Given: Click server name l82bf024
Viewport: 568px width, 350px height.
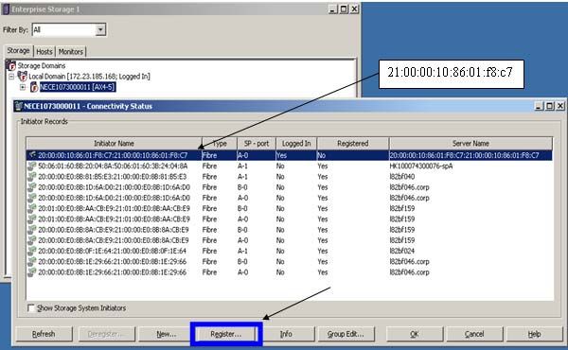Looking at the screenshot, I should point(402,251).
